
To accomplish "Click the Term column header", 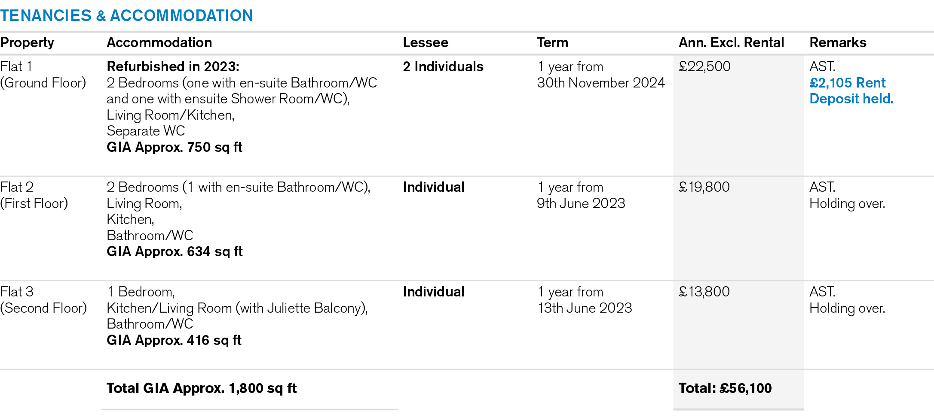I will tap(552, 42).
